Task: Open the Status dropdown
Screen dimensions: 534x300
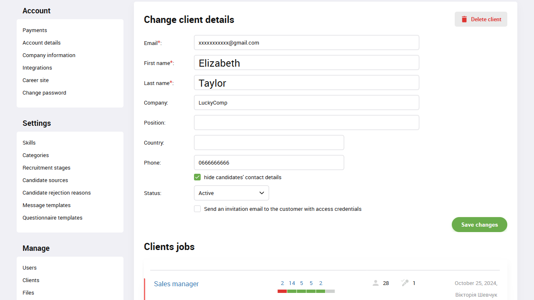Action: [x=231, y=193]
